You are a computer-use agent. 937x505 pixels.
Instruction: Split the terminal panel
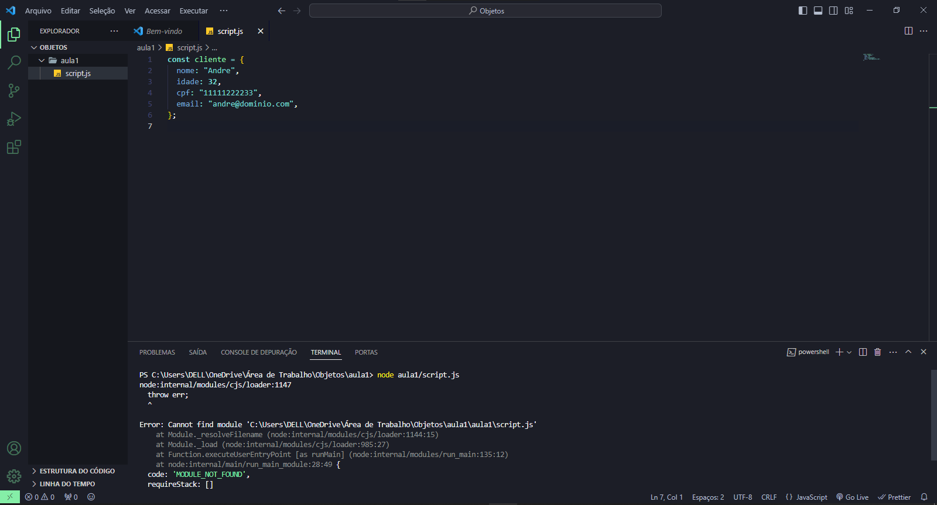(863, 352)
